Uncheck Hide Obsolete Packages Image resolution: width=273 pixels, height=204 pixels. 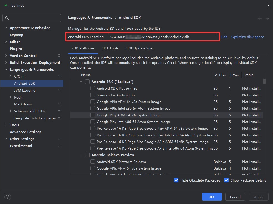[176, 180]
